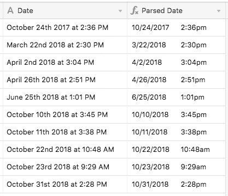Click the formula fx icon beside Parsed Date
Image resolution: width=228 pixels, height=196 pixels.
[x=135, y=10]
